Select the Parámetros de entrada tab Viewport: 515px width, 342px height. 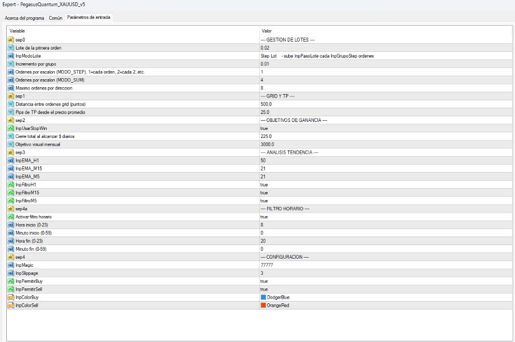tap(88, 17)
